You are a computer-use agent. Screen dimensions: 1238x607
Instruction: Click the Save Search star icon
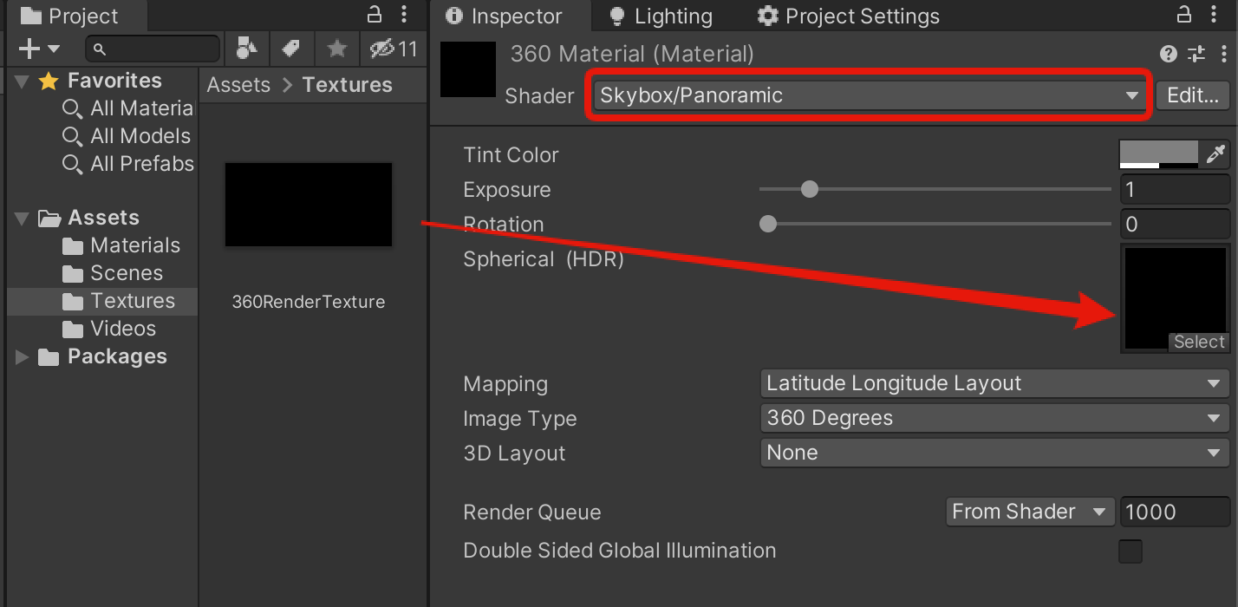click(337, 49)
